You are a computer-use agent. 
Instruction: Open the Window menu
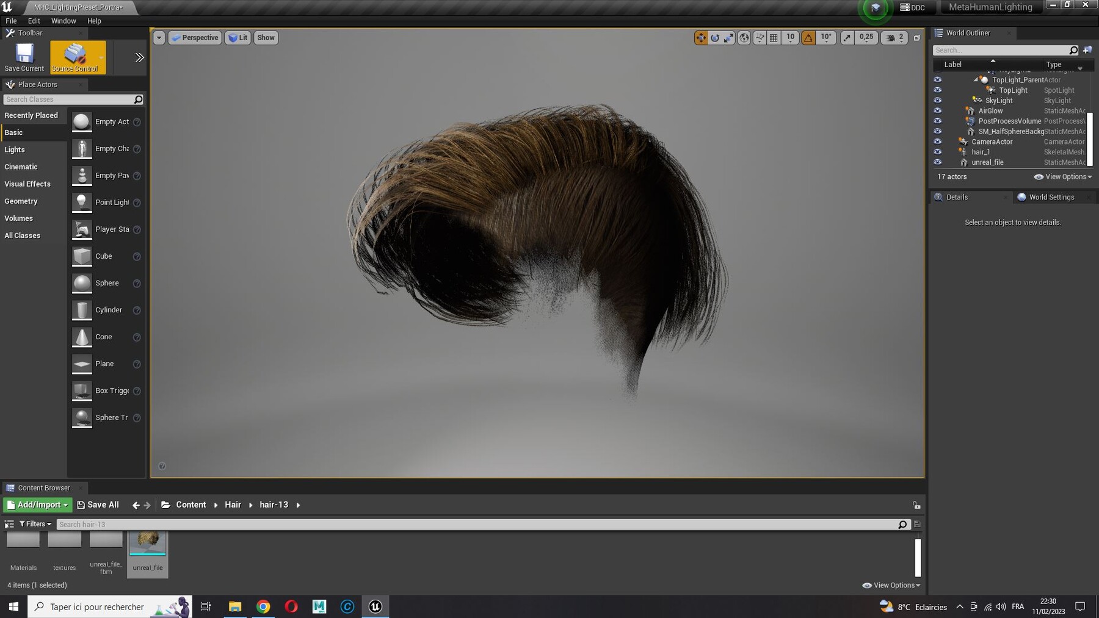click(x=63, y=21)
